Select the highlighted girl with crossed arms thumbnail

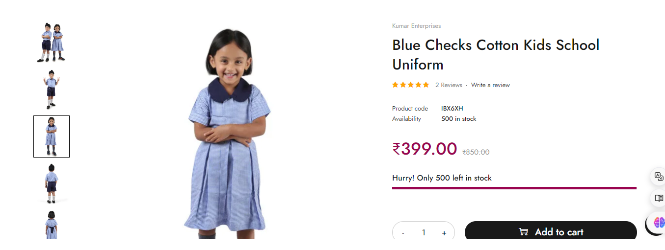52,136
